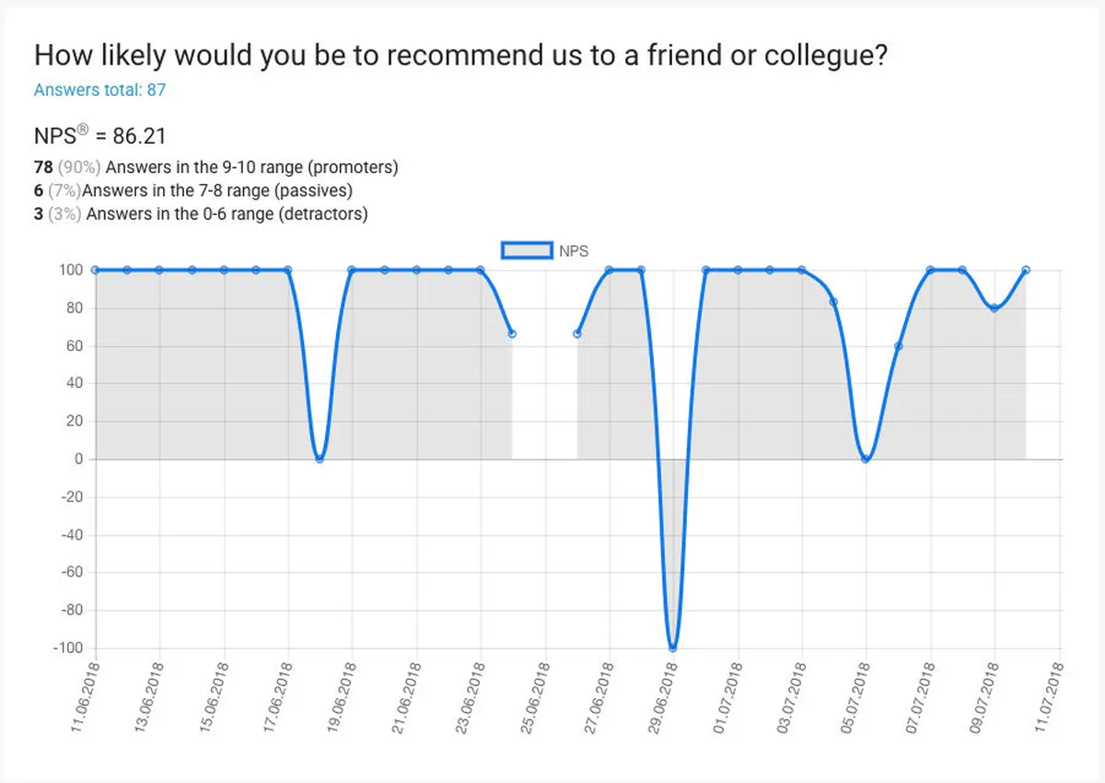Image resolution: width=1105 pixels, height=783 pixels.
Task: Click the 83-value point on 04.07.2018
Action: [833, 302]
